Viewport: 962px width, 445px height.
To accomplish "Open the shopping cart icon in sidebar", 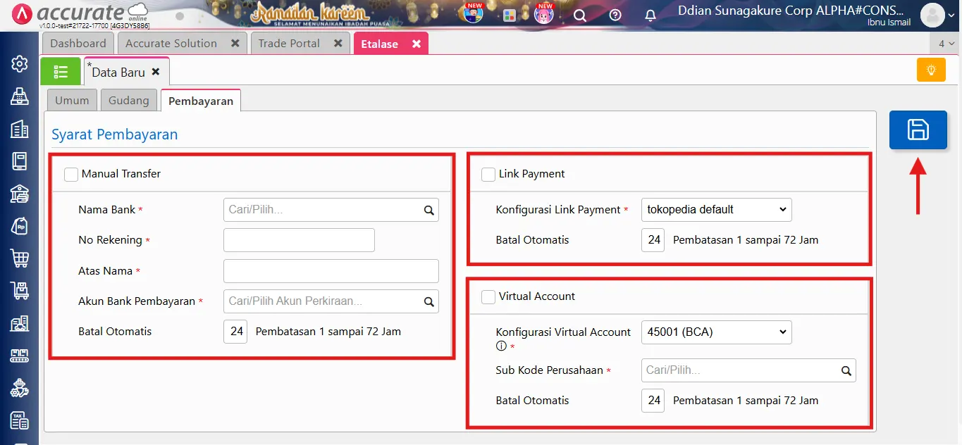I will [x=19, y=258].
